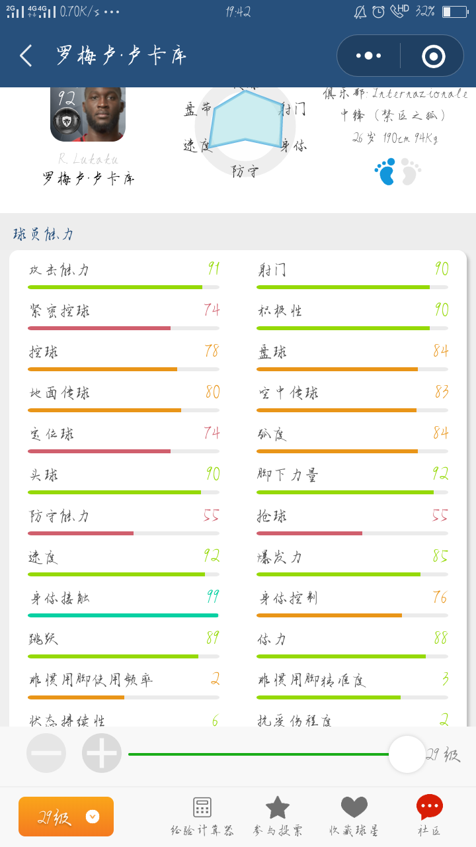This screenshot has width=476, height=847.
Task: Select the 收藏球星 tab label
Action: (x=354, y=830)
